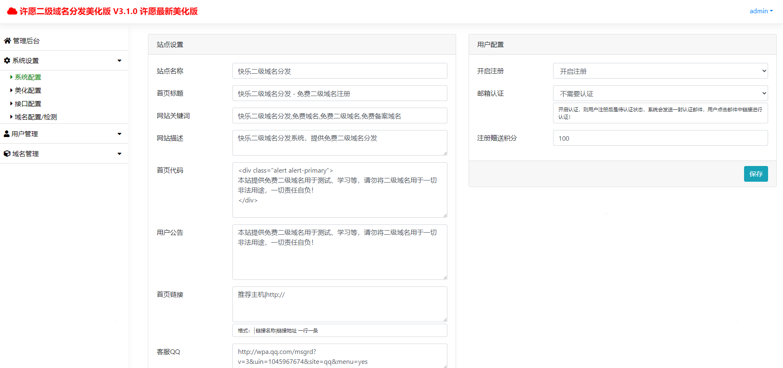Open the admin account menu
This screenshot has height=368, width=783.
pyautogui.click(x=761, y=11)
